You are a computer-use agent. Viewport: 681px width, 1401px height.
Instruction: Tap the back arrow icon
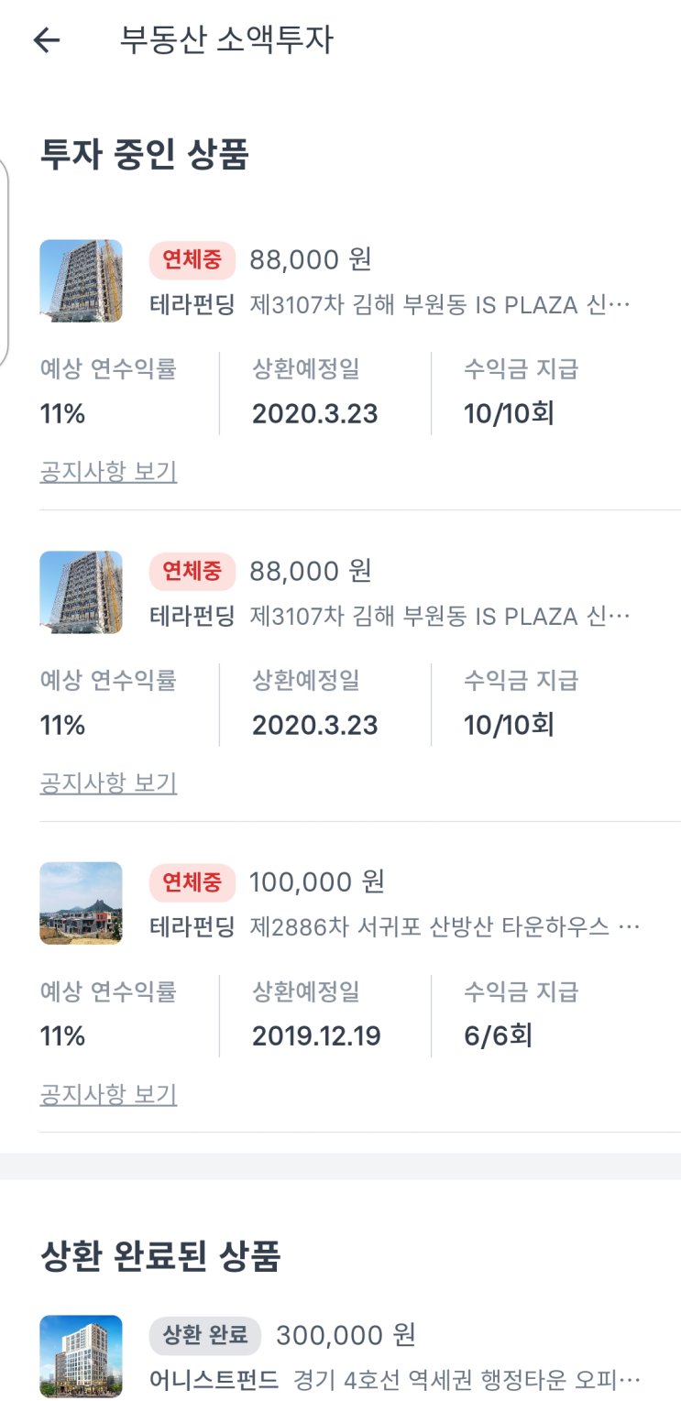[x=46, y=40]
